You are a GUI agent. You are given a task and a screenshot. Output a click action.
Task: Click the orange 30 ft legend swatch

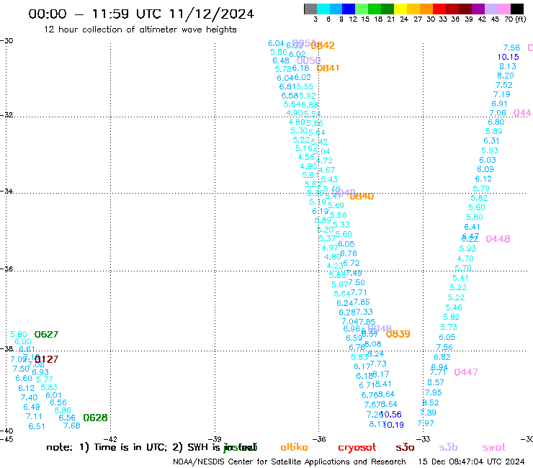[426, 9]
